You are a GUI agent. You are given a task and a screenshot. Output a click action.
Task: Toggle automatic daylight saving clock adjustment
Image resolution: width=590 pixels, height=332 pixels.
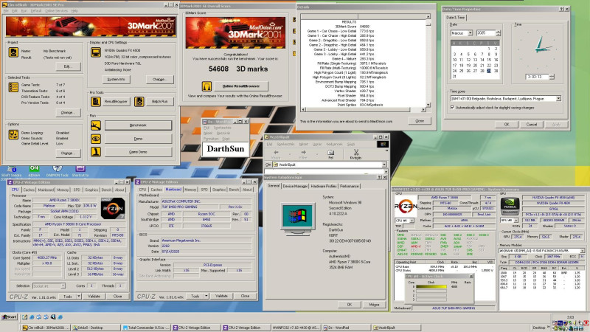tap(452, 107)
